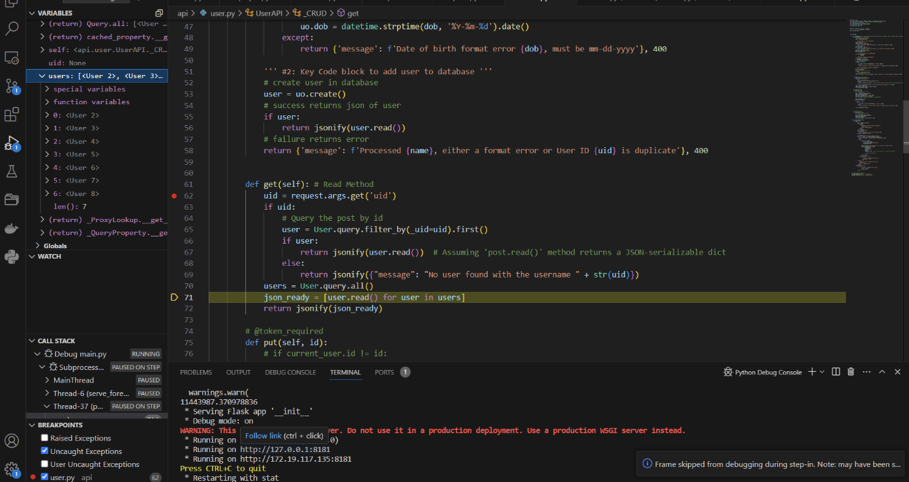Viewport: 909px width, 482px height.
Task: Expand item 3: <User 5>
Action: pos(47,154)
